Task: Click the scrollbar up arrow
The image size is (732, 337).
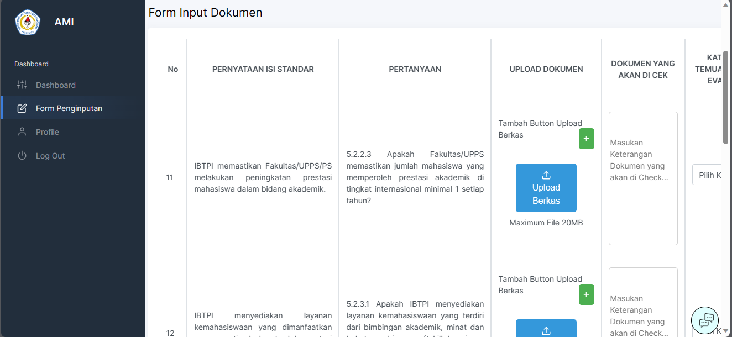Action: pyautogui.click(x=725, y=4)
